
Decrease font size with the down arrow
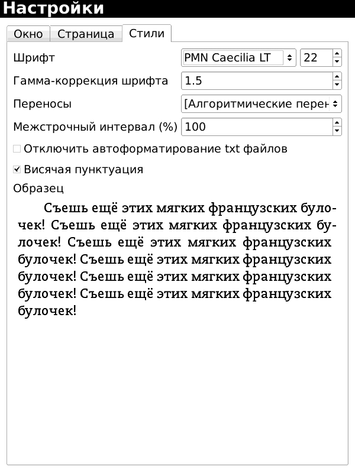[x=337, y=62]
